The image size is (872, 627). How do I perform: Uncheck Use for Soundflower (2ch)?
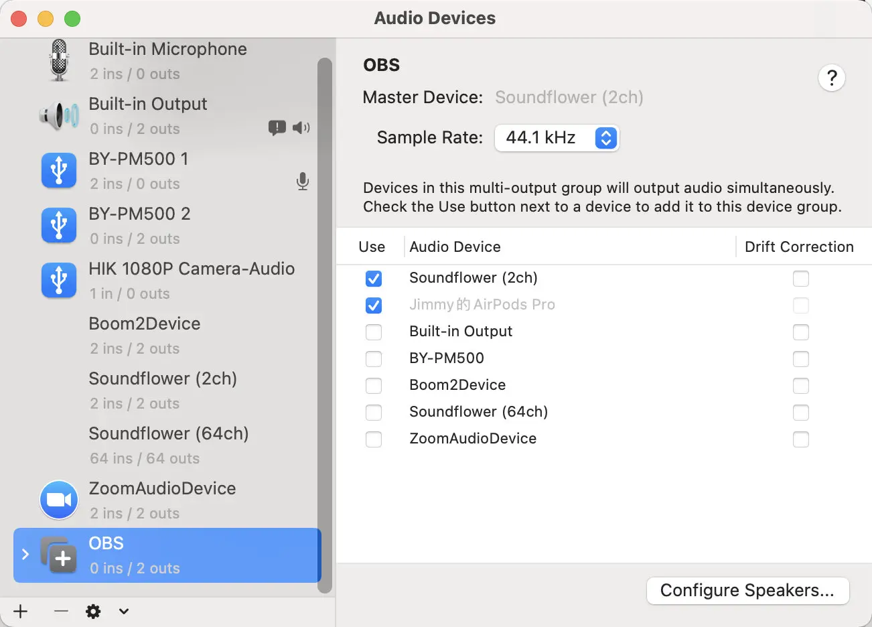point(374,279)
